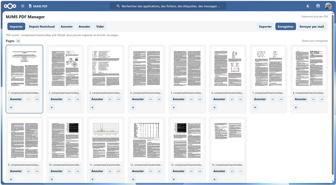Move page 4 right with arrow
336x185 pixels.
pyautogui.click(x=159, y=99)
